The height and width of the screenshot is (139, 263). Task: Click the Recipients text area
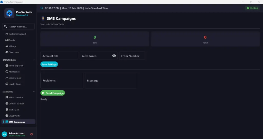62,80
